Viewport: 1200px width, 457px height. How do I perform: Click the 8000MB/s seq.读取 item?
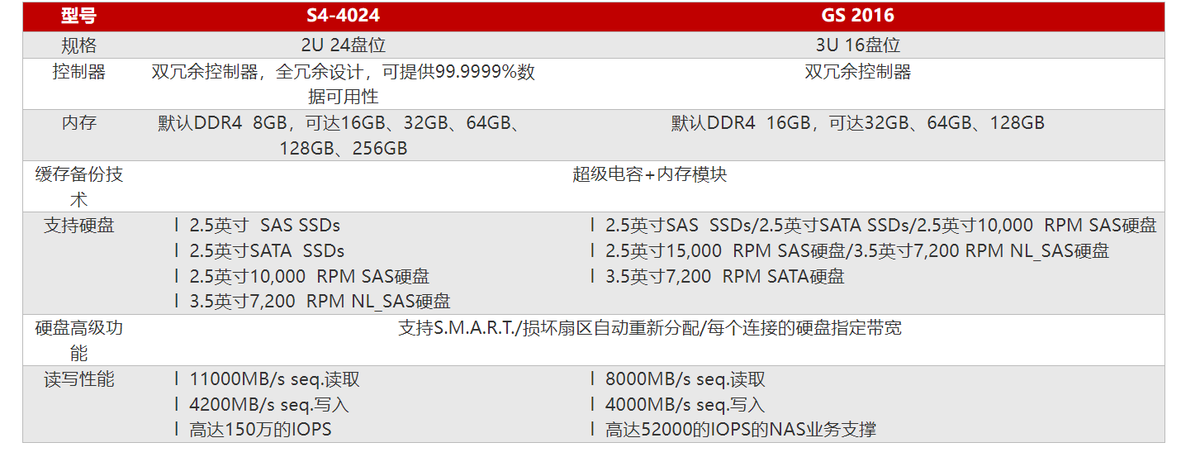[685, 380]
